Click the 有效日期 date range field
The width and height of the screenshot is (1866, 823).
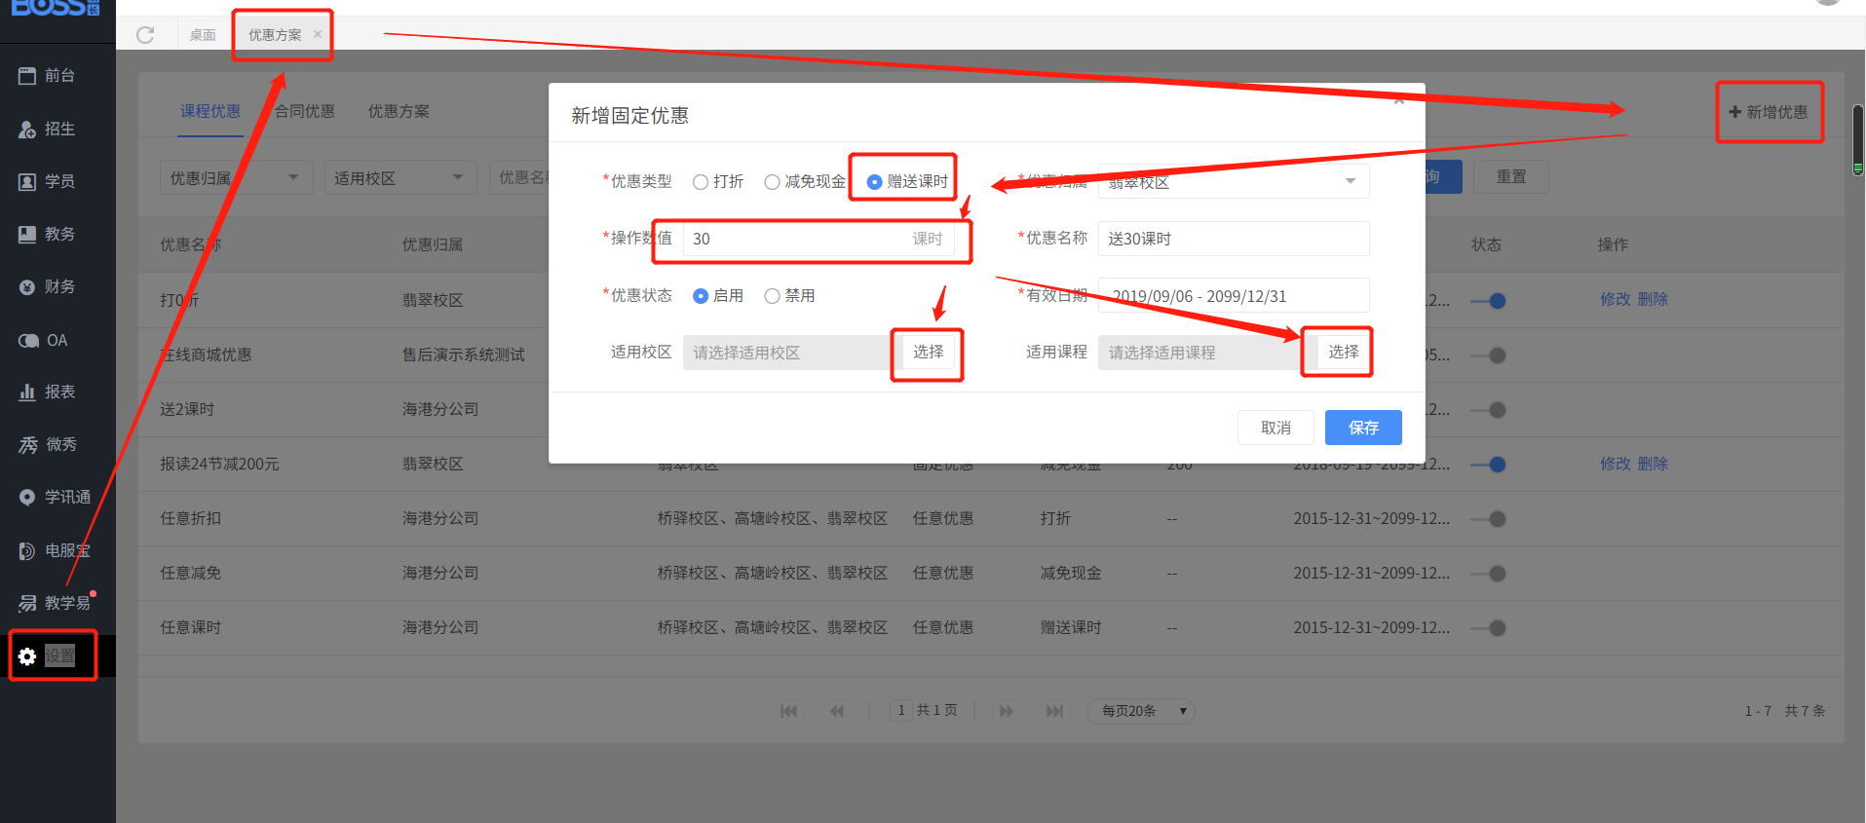tap(1233, 295)
